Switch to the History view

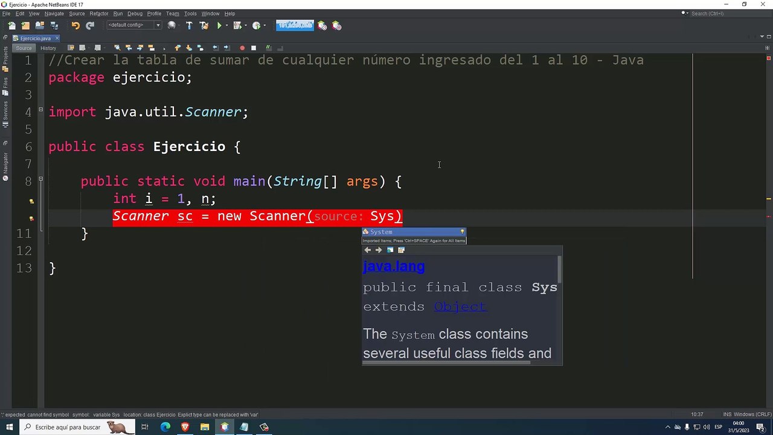(x=48, y=48)
